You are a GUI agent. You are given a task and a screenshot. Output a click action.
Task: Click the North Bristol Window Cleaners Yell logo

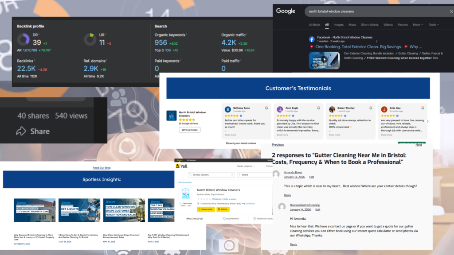185,194
